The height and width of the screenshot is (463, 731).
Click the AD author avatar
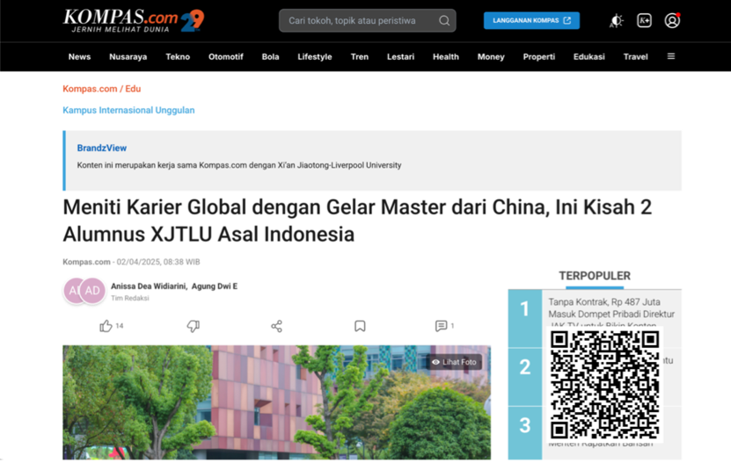tap(92, 291)
